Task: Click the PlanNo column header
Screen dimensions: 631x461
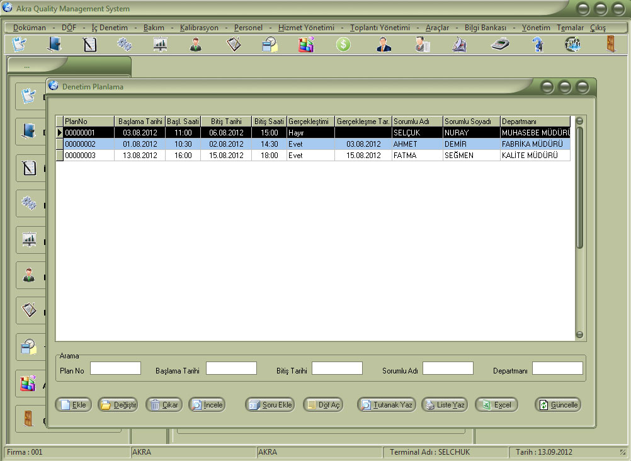Action: pos(89,121)
